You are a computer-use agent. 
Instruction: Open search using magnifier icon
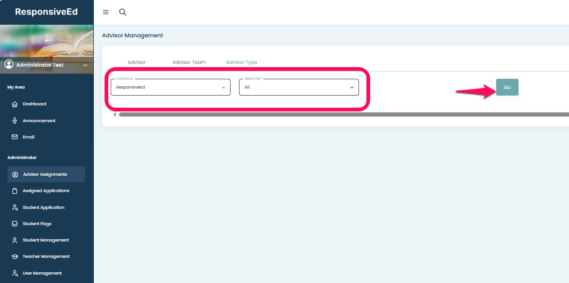click(123, 12)
